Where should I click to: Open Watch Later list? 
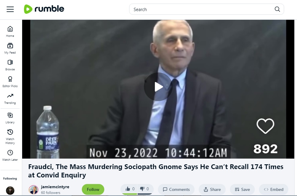[x=10, y=155]
